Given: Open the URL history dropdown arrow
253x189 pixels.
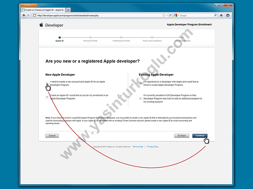Looking at the screenshot, I should tap(167, 15).
